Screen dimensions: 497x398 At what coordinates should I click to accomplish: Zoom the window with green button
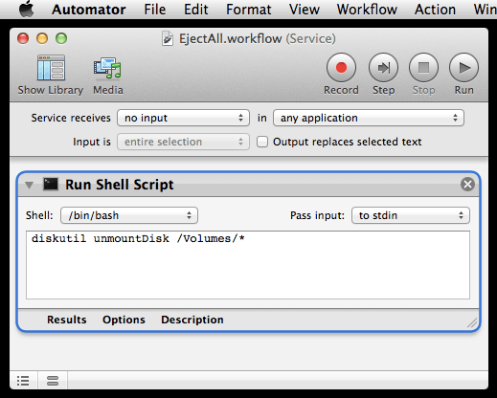click(x=61, y=38)
